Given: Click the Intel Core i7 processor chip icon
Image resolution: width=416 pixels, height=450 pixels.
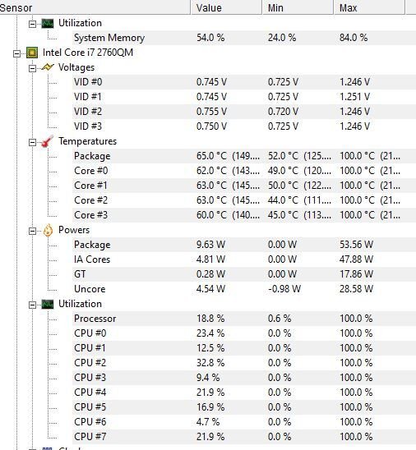Looking at the screenshot, I should click(32, 53).
